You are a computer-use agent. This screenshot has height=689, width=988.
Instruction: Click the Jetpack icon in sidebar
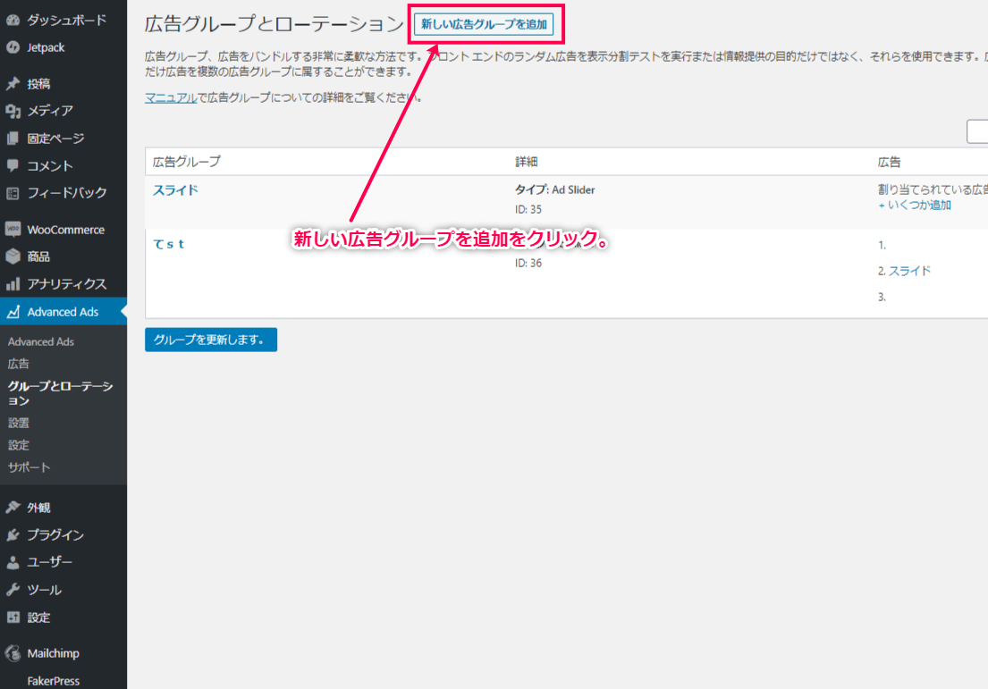(x=13, y=47)
